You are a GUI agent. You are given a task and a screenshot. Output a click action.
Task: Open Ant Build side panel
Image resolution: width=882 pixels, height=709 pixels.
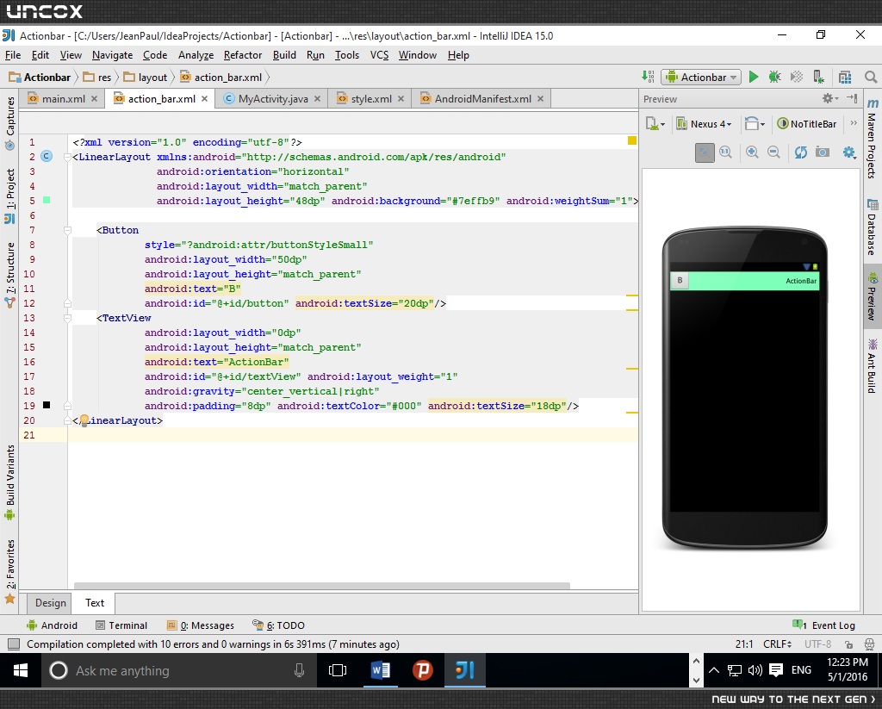[x=872, y=366]
